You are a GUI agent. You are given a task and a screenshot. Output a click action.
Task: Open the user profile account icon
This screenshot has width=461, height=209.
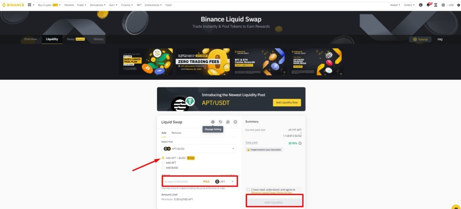421,5
